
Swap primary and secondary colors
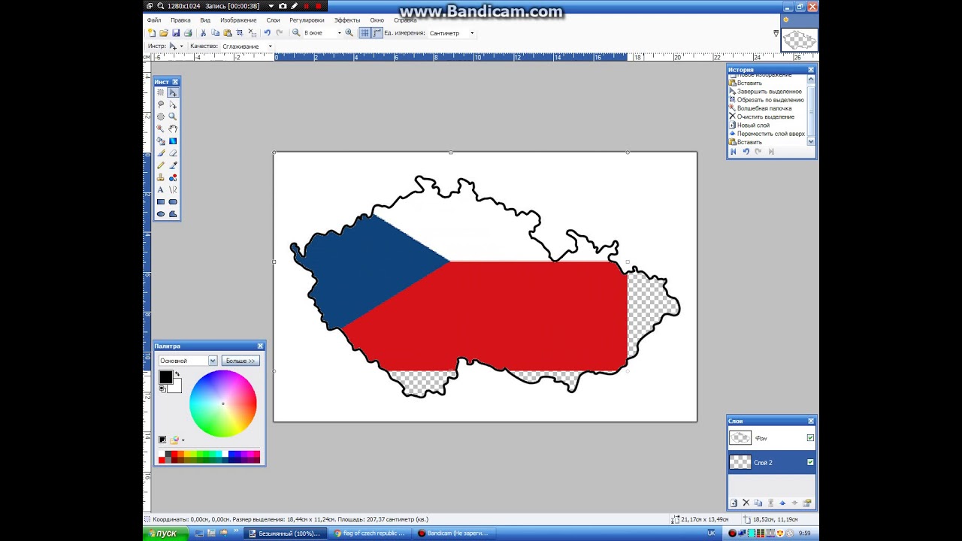tap(177, 373)
